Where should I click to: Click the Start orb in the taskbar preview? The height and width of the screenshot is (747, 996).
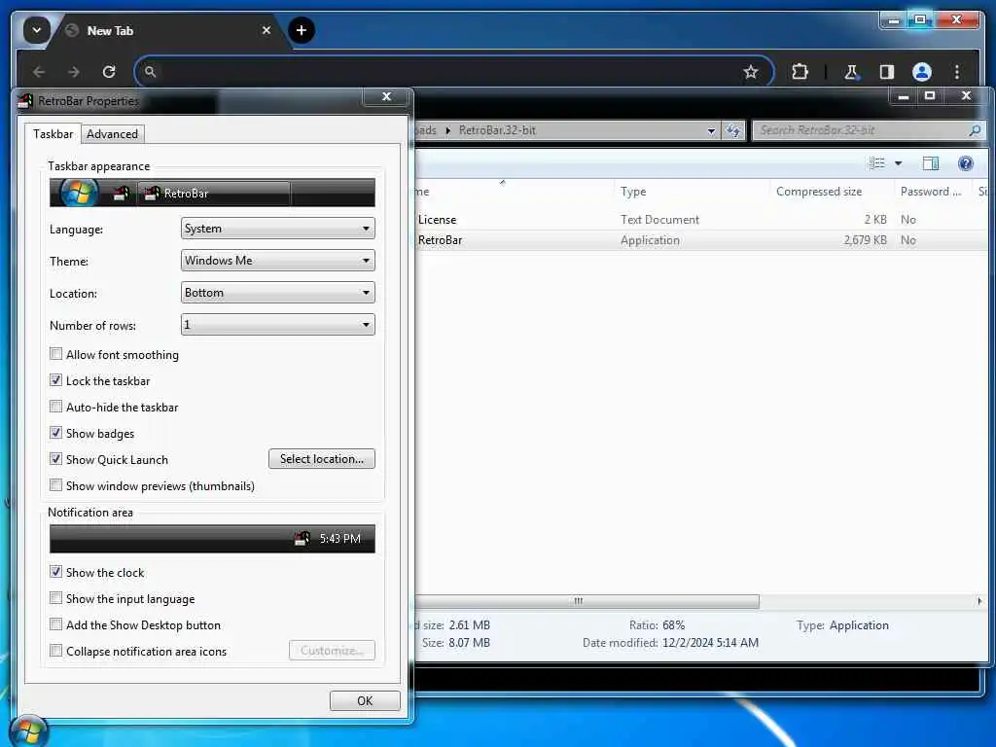tap(80, 193)
